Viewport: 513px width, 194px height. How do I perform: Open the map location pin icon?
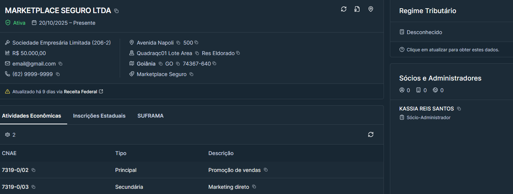(x=371, y=9)
